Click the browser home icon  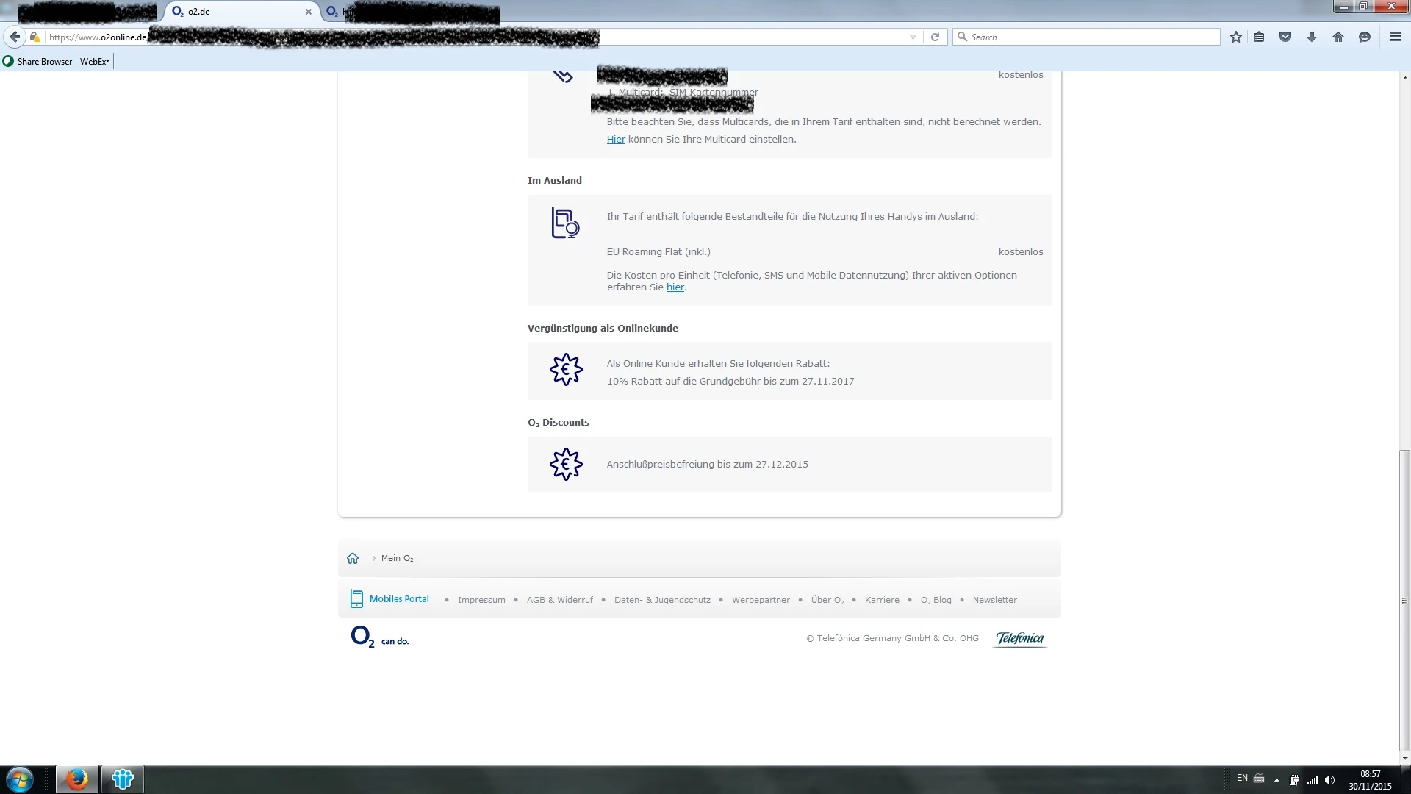coord(1338,37)
